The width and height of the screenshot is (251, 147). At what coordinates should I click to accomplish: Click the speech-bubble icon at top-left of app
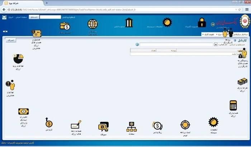(x=4, y=17)
